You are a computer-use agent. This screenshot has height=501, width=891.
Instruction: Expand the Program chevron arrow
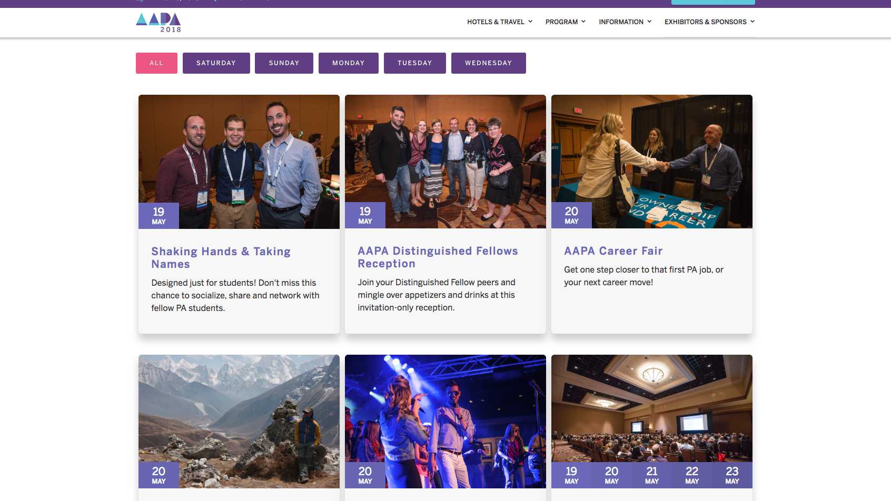pos(583,22)
